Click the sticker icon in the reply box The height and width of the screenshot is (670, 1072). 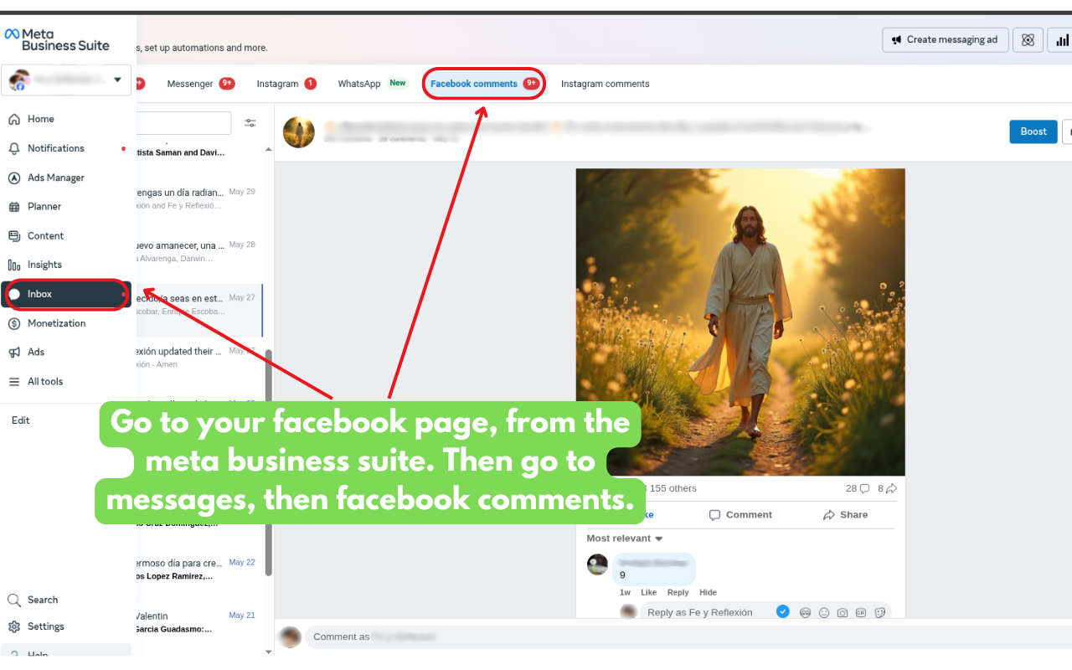879,613
